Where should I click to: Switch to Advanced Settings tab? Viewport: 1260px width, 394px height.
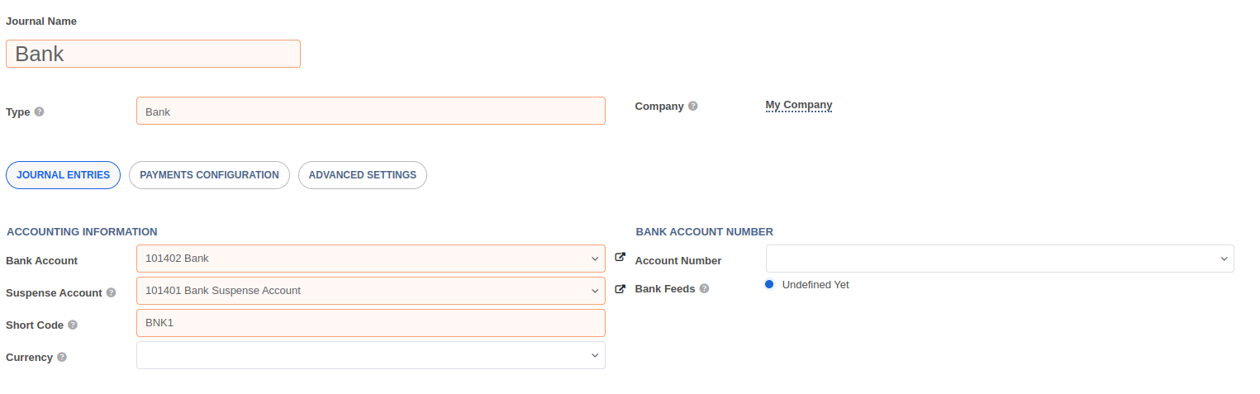point(363,175)
